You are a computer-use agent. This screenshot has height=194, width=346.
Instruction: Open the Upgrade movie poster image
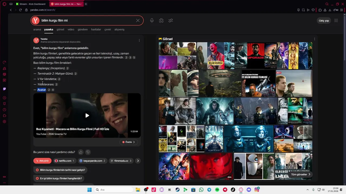click(x=256, y=56)
